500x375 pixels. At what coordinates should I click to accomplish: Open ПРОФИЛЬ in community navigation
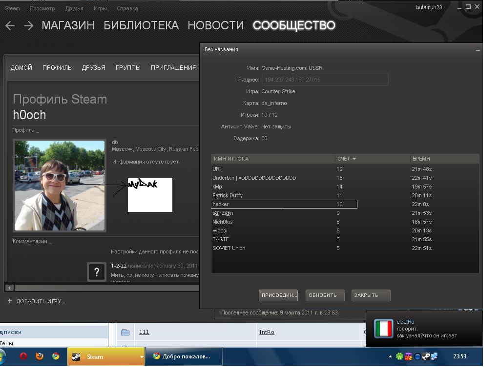coord(57,67)
